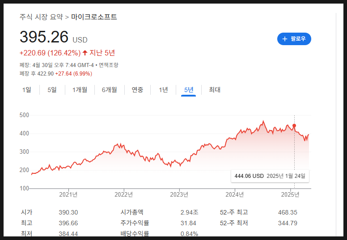Click the red data point on the chart

[294, 126]
